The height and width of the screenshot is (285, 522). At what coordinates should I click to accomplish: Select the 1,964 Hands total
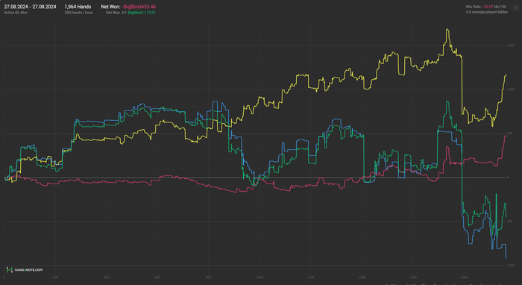click(78, 7)
